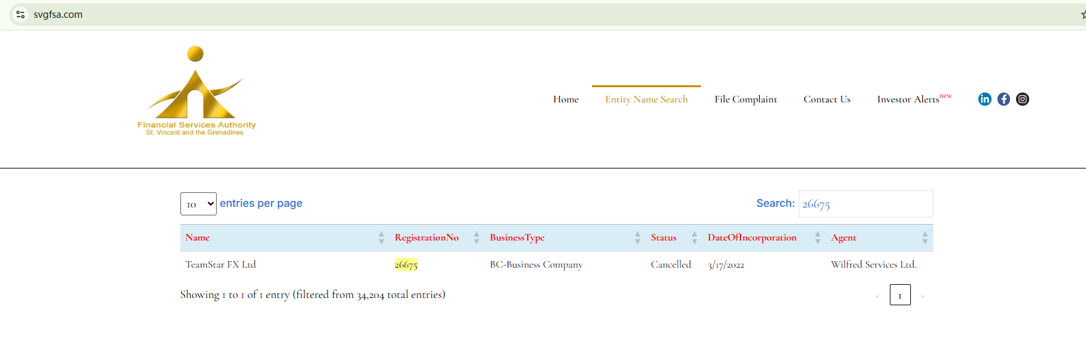The image size is (1086, 337).
Task: Click the Cancelled status cell
Action: [x=671, y=264]
